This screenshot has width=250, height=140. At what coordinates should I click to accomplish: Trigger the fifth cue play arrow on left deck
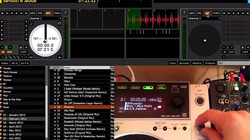click(x=2, y=39)
